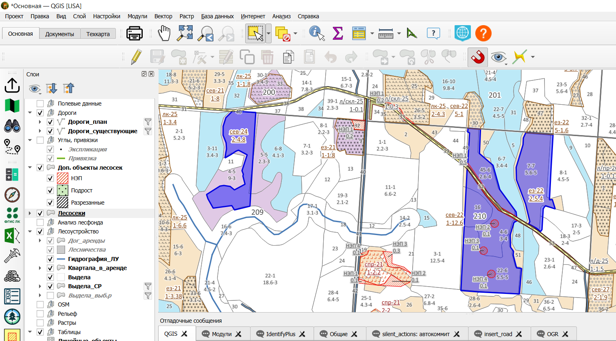The height and width of the screenshot is (341, 616).
Task: Open attribute table dropdown arrow
Action: pos(372,33)
